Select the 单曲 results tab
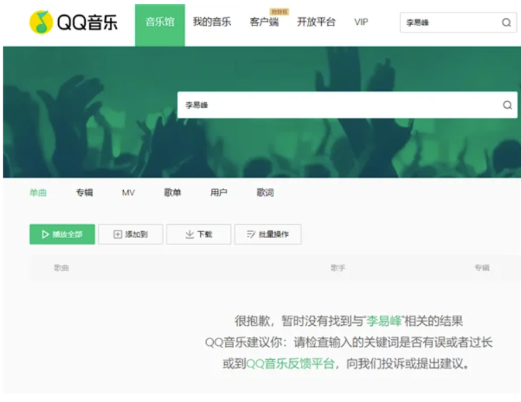Image resolution: width=521 pixels, height=402 pixels. point(38,192)
